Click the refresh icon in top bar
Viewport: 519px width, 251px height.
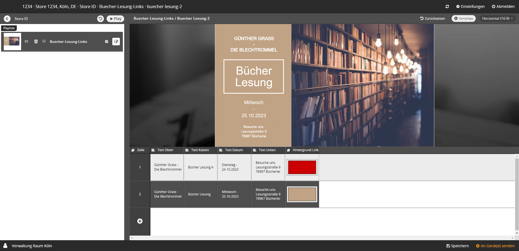[447, 6]
